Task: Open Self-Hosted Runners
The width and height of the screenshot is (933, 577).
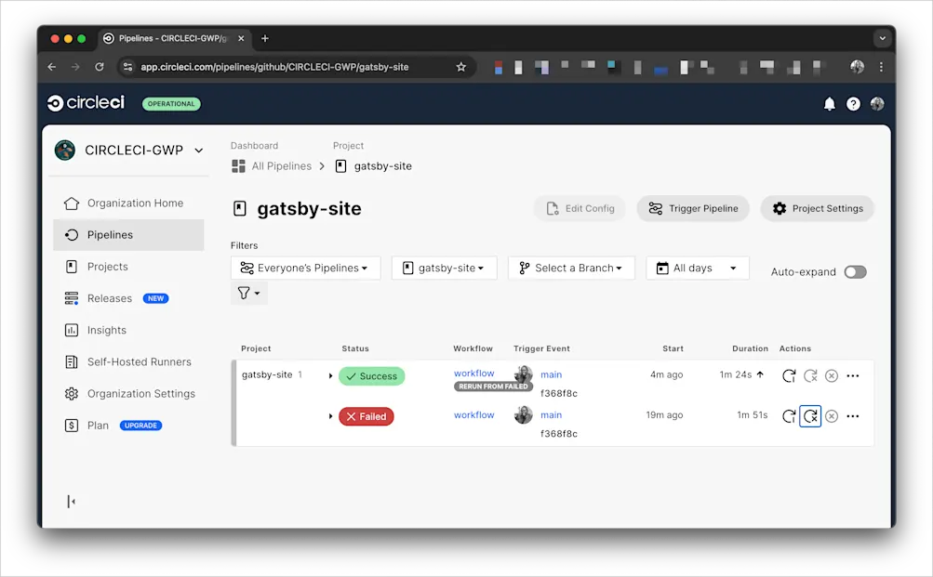Action: 128,361
